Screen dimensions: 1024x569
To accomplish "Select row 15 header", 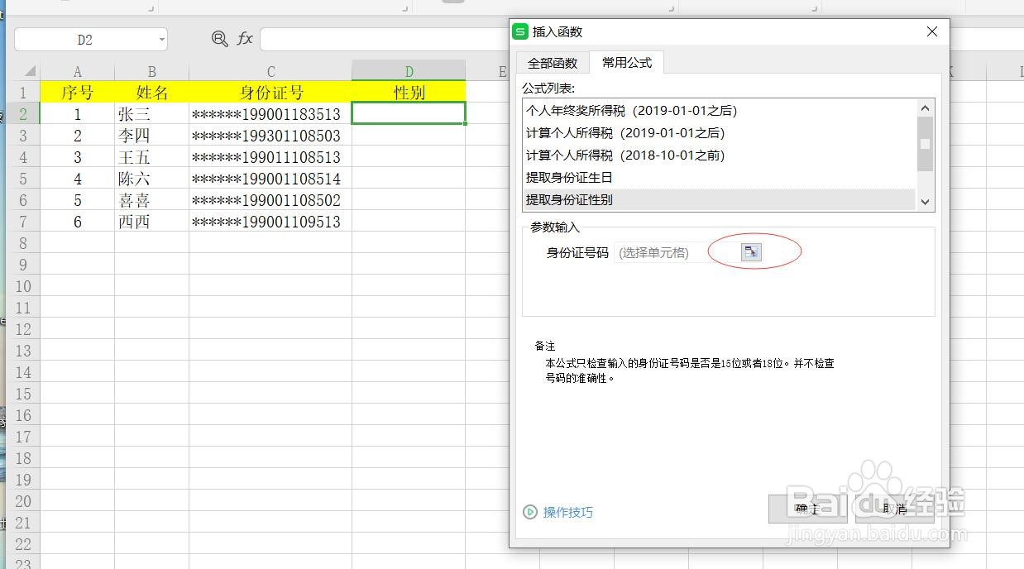I will click(23, 394).
